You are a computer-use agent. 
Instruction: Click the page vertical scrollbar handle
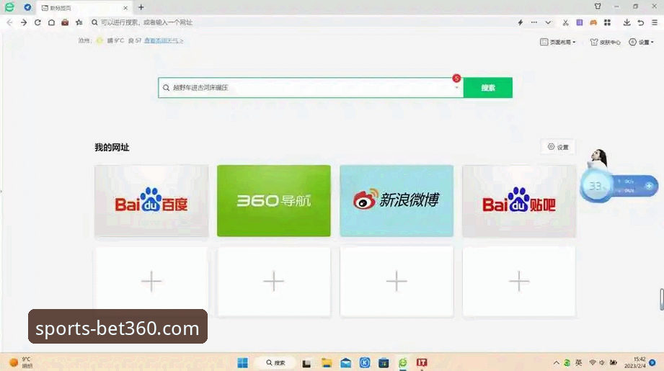(661, 299)
